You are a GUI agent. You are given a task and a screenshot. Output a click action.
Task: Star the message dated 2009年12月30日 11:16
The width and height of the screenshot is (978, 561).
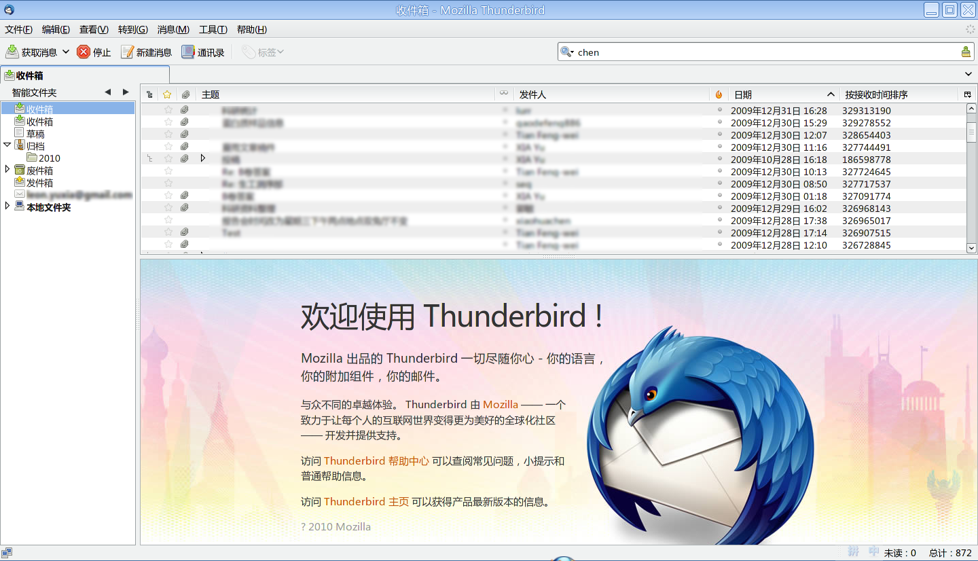pos(168,147)
